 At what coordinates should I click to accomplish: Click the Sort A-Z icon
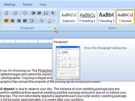click(46, 13)
